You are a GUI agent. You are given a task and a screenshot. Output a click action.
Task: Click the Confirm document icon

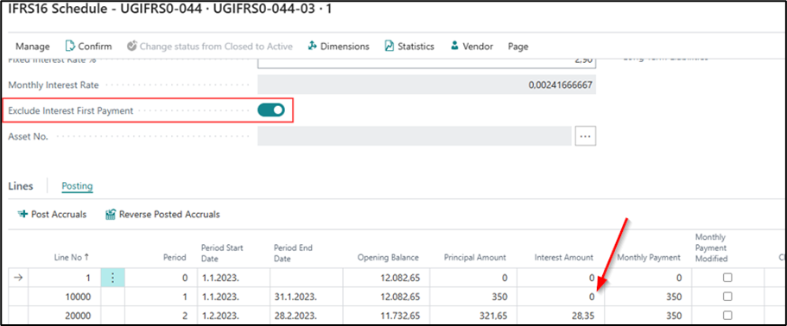[x=70, y=46]
